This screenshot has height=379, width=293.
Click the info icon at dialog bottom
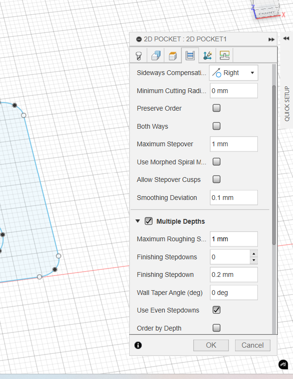(138, 345)
